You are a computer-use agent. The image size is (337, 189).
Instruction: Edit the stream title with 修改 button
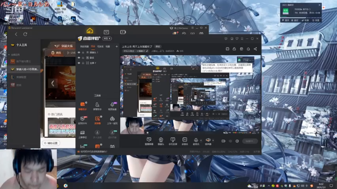[x=158, y=47]
